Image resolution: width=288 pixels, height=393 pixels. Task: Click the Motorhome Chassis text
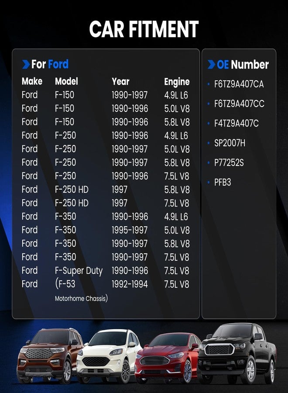pyautogui.click(x=81, y=299)
